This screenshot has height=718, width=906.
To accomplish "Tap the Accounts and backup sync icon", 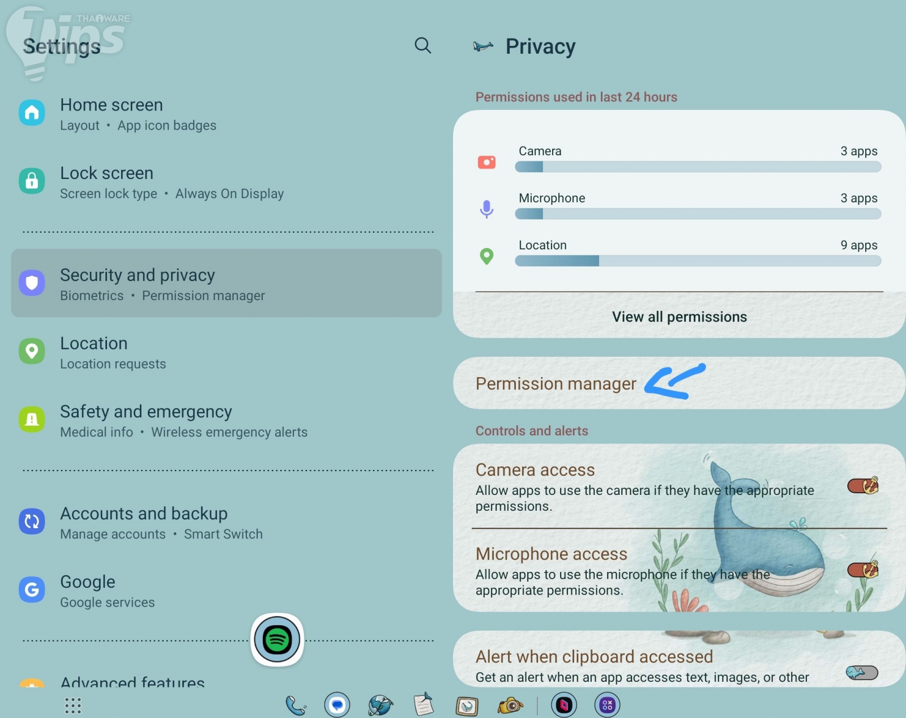I will pos(32,521).
